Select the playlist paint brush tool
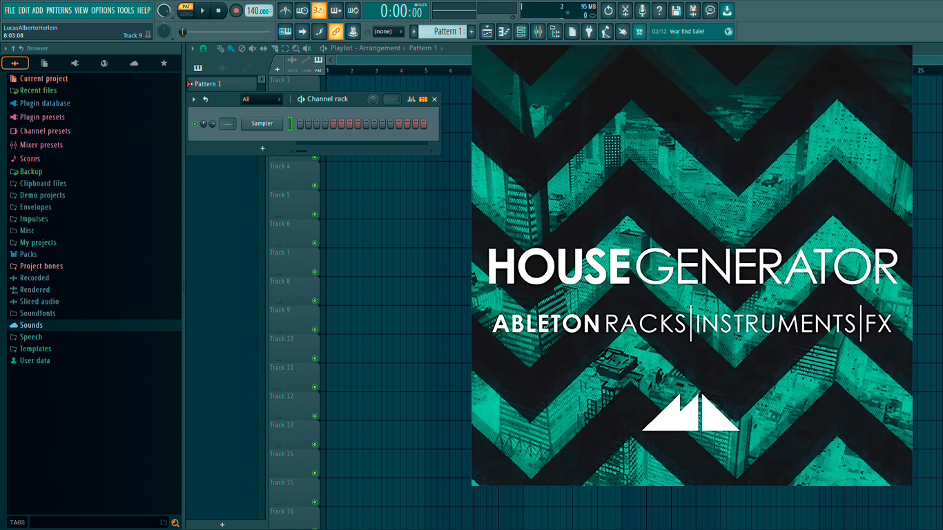Viewport: 943px width, 530px height. point(231,48)
